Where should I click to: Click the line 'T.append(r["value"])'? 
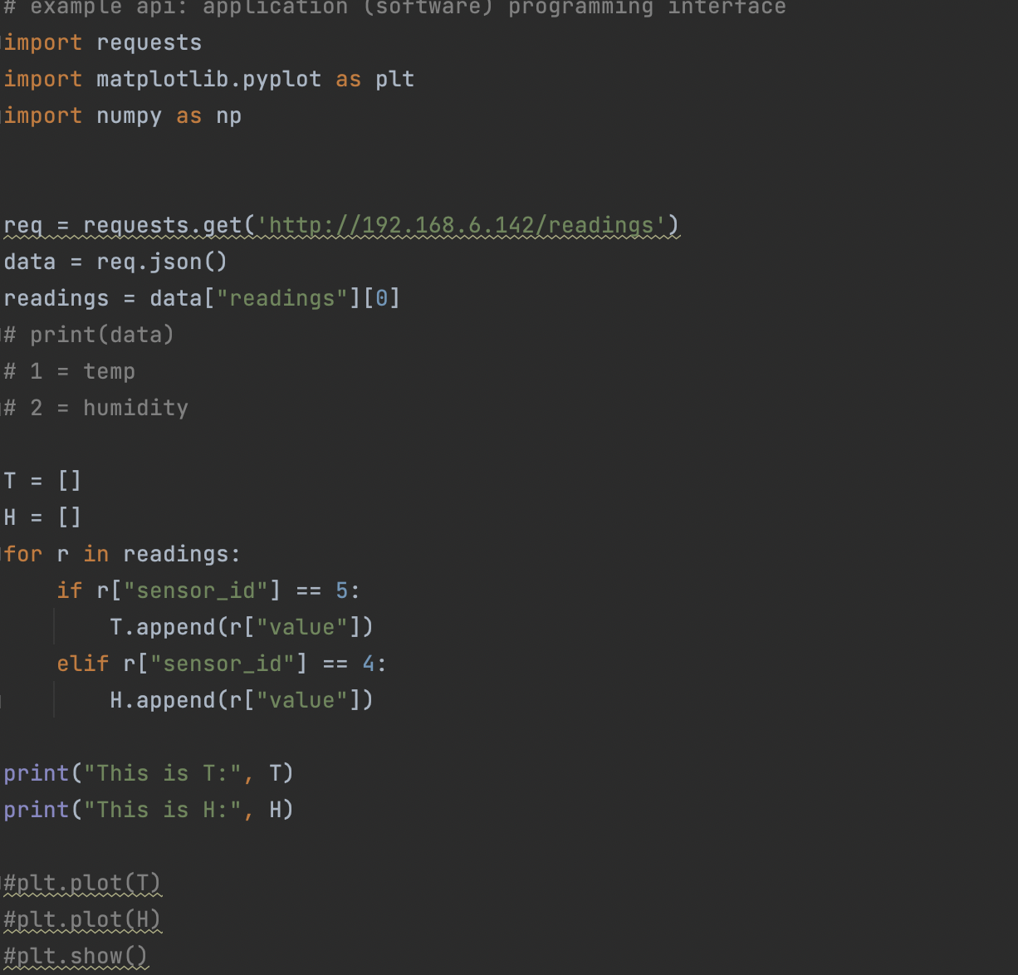coord(242,627)
